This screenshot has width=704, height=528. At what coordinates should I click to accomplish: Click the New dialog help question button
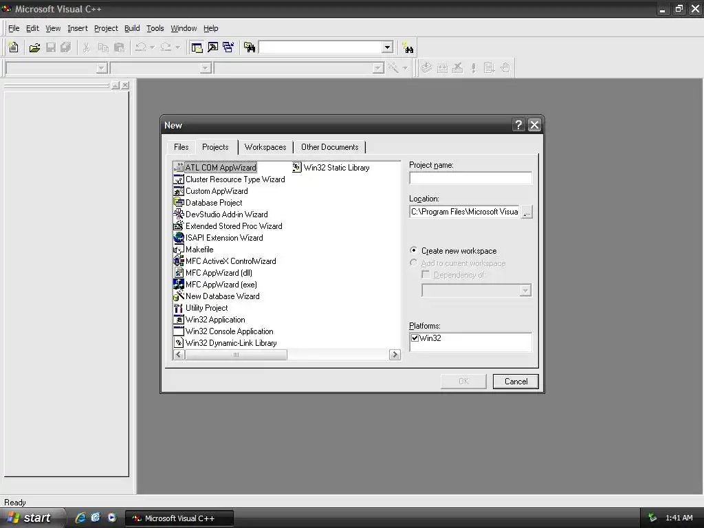pyautogui.click(x=518, y=125)
